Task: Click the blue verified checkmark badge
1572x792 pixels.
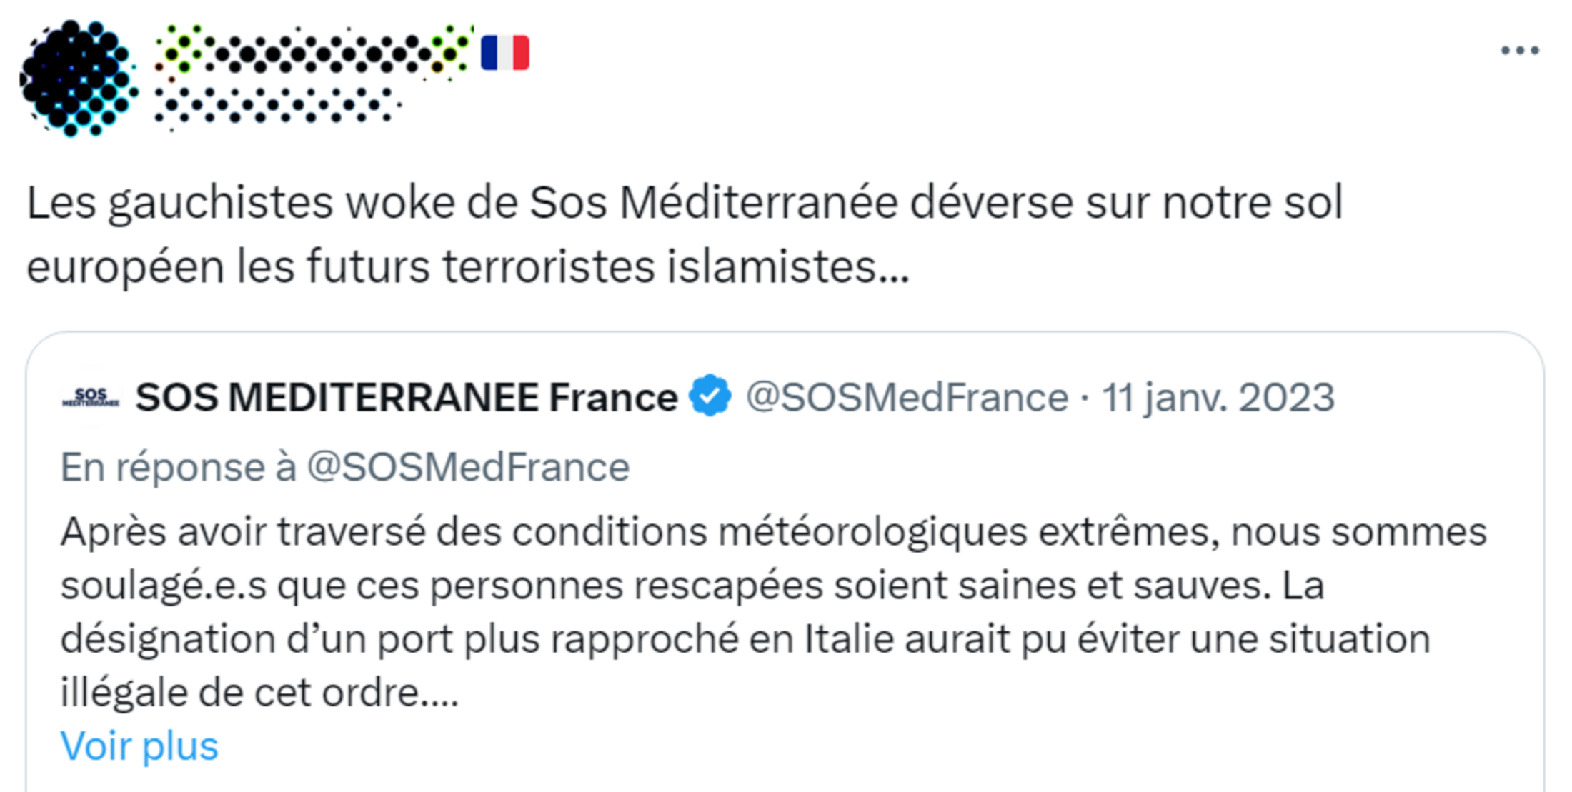Action: tap(710, 396)
